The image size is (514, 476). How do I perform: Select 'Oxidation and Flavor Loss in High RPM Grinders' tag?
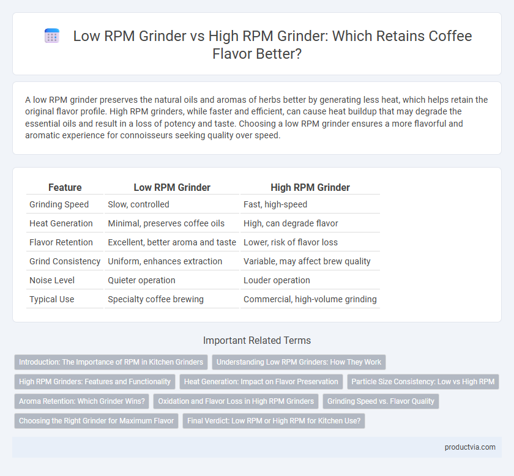(236, 401)
